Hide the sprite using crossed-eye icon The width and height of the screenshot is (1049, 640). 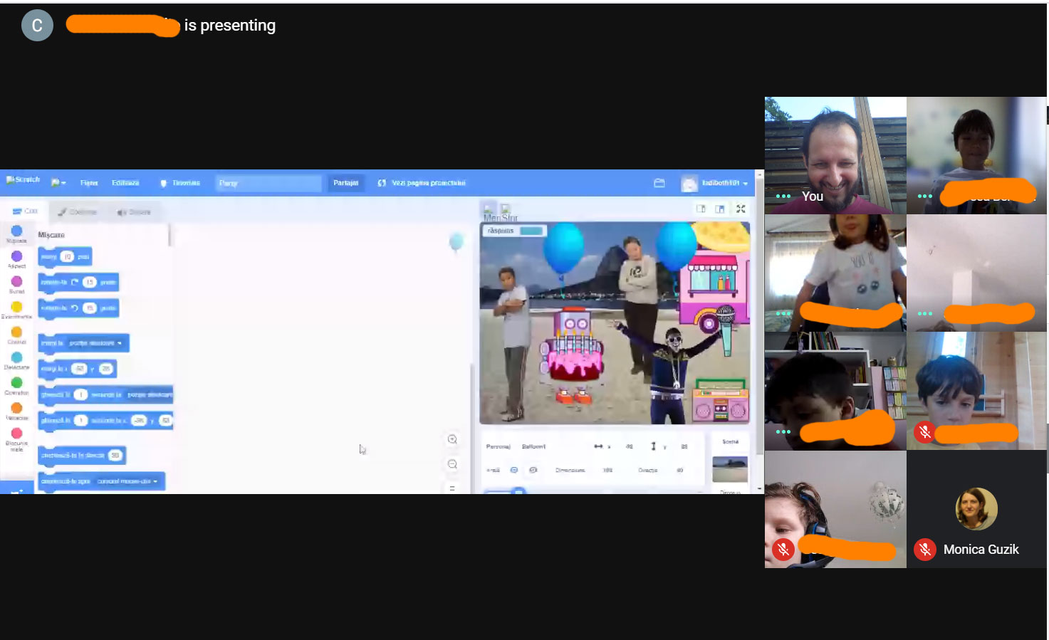tap(533, 470)
